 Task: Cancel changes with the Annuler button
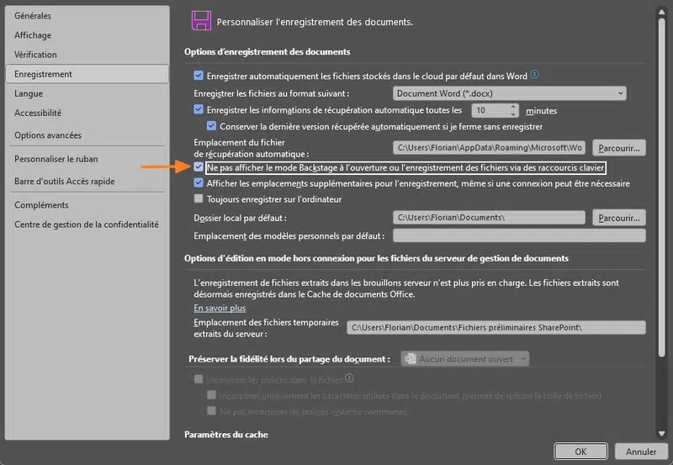pyautogui.click(x=641, y=452)
